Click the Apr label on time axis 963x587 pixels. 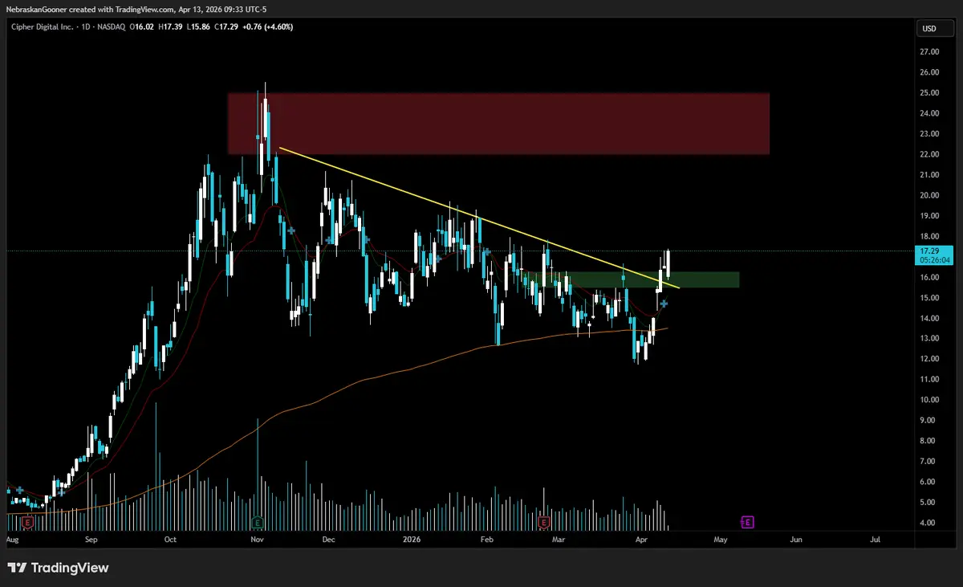(x=640, y=540)
